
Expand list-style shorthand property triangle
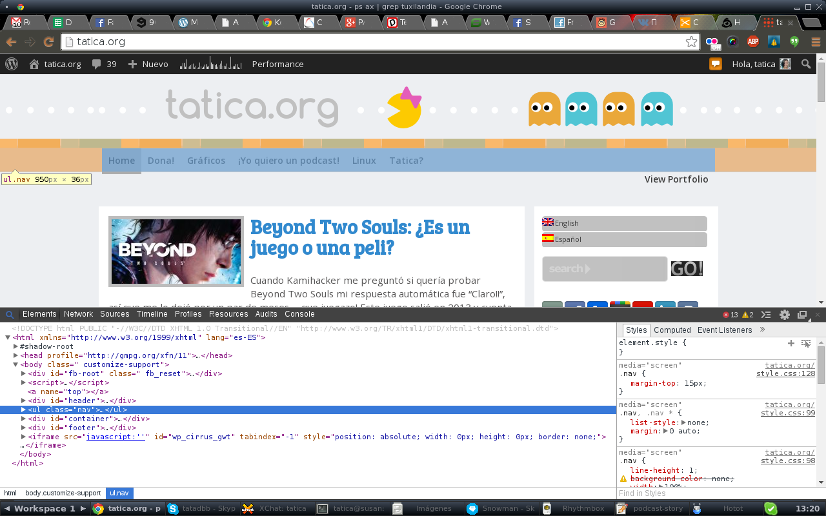click(684, 422)
